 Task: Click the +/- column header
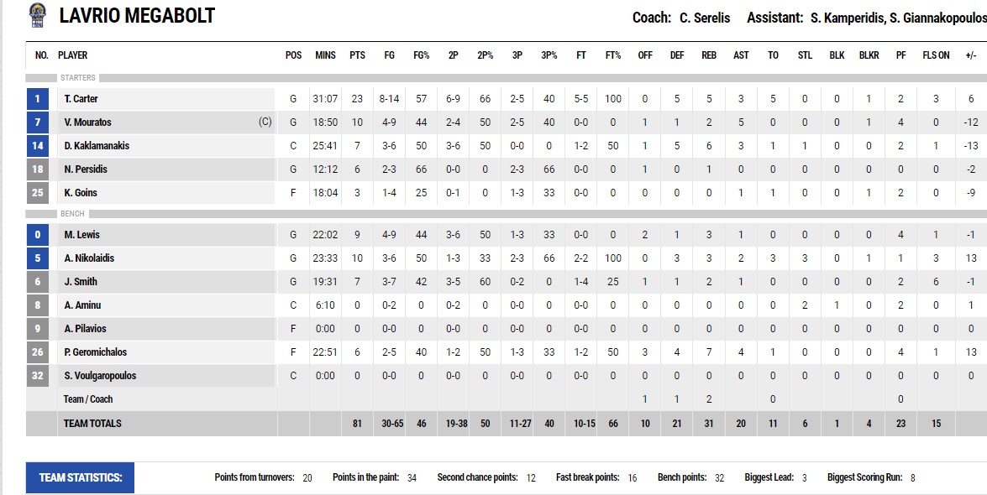point(971,55)
